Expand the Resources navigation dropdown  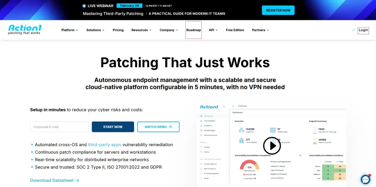pos(141,30)
